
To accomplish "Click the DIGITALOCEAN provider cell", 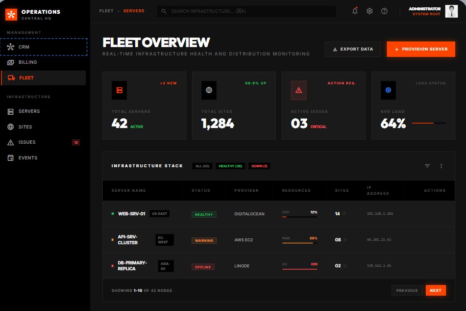I will [x=249, y=214].
